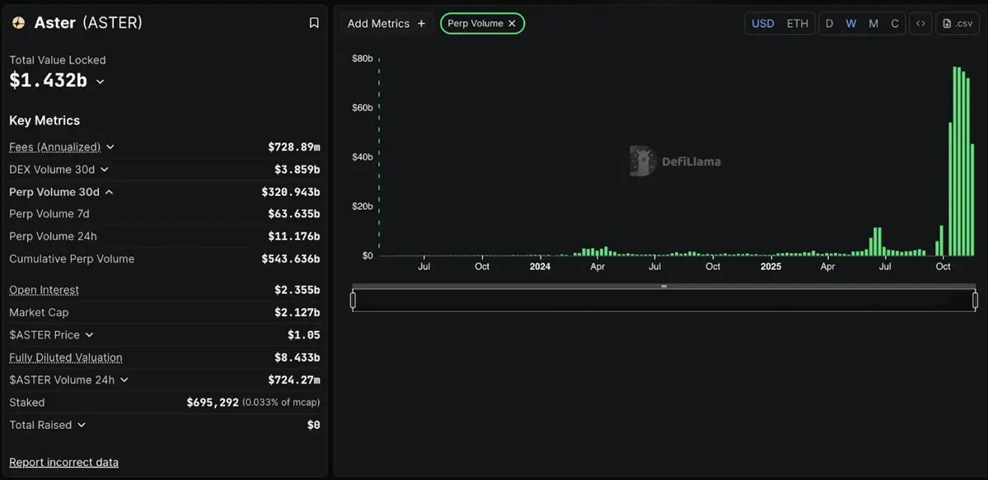Image resolution: width=988 pixels, height=480 pixels.
Task: Open the Report incorrect data link
Action: (x=63, y=462)
